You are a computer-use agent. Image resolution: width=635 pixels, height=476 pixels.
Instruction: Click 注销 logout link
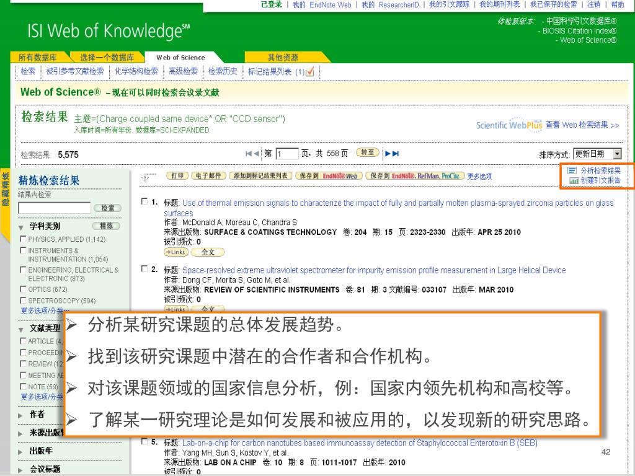click(x=594, y=5)
